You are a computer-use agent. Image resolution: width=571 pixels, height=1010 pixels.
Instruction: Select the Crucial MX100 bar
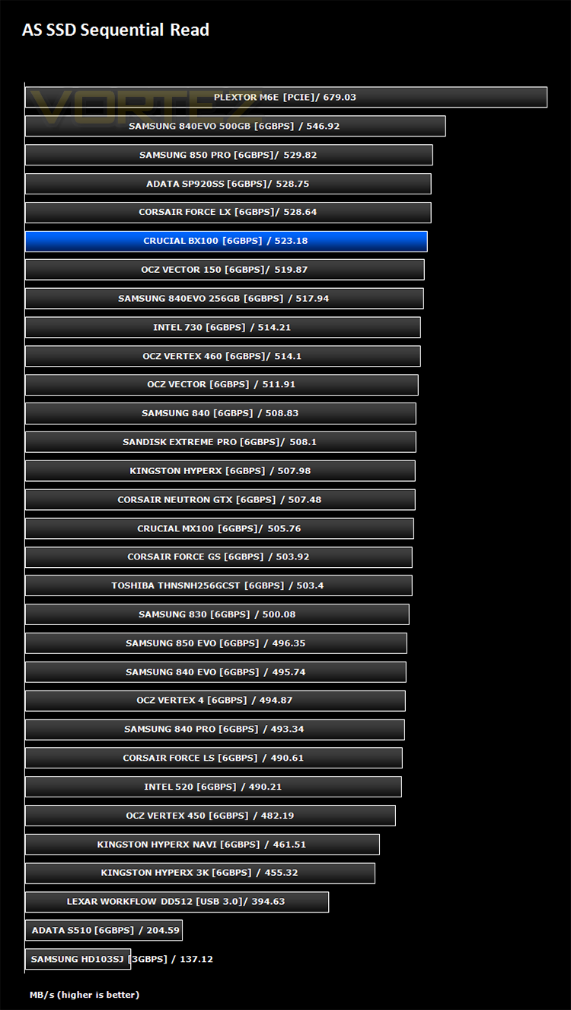point(219,528)
